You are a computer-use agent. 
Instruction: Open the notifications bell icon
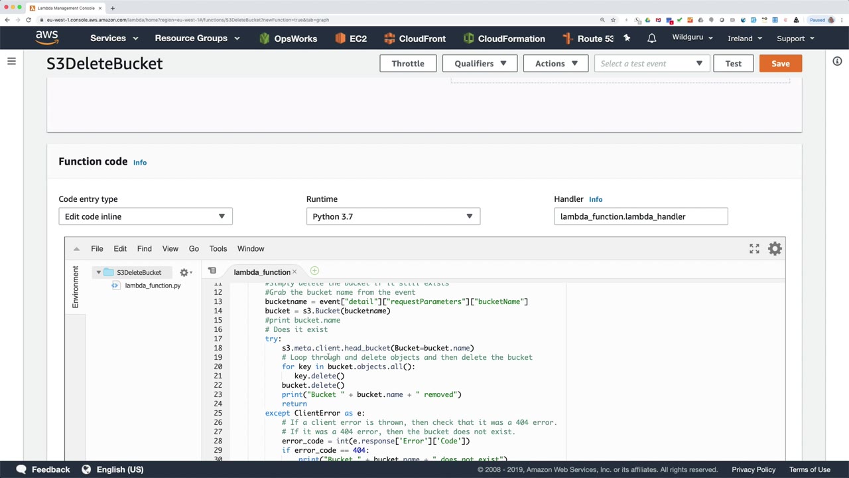point(651,39)
